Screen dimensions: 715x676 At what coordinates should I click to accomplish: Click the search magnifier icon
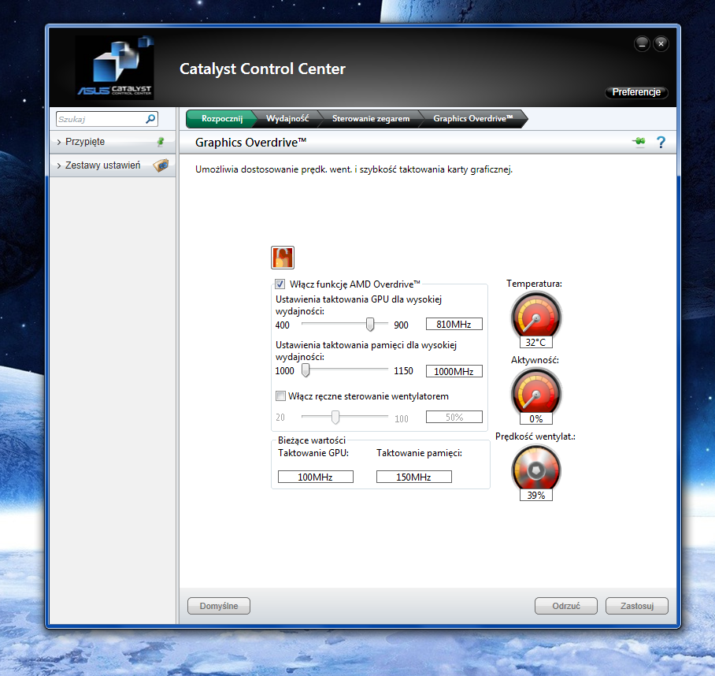click(x=150, y=119)
